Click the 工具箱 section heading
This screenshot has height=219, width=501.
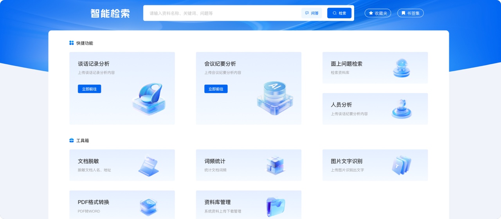(x=83, y=140)
